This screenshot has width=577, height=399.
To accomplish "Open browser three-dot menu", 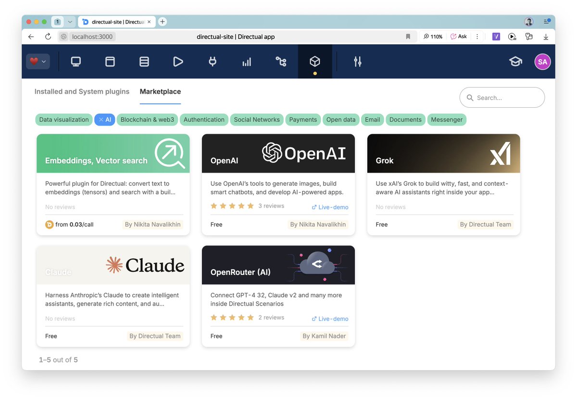I will [477, 37].
